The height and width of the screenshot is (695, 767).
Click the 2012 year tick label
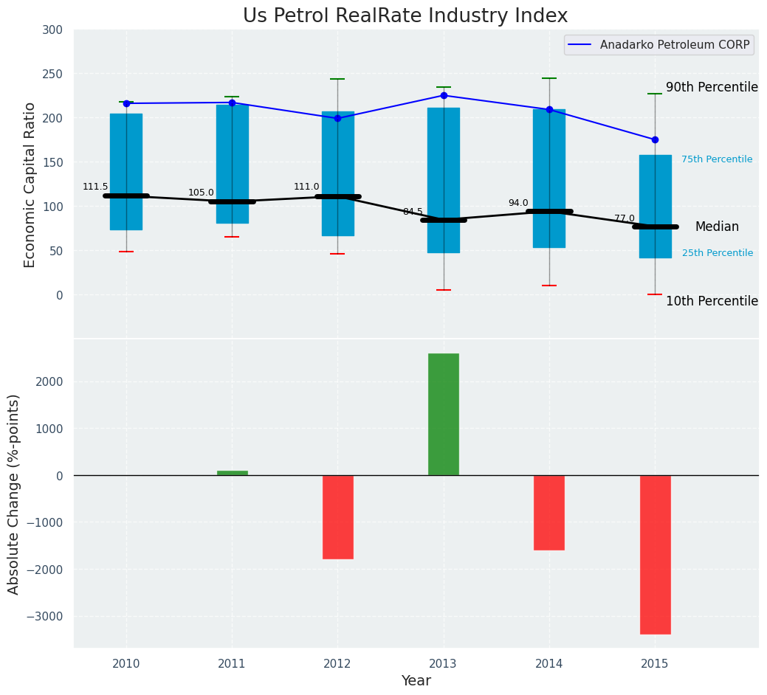coord(337,664)
